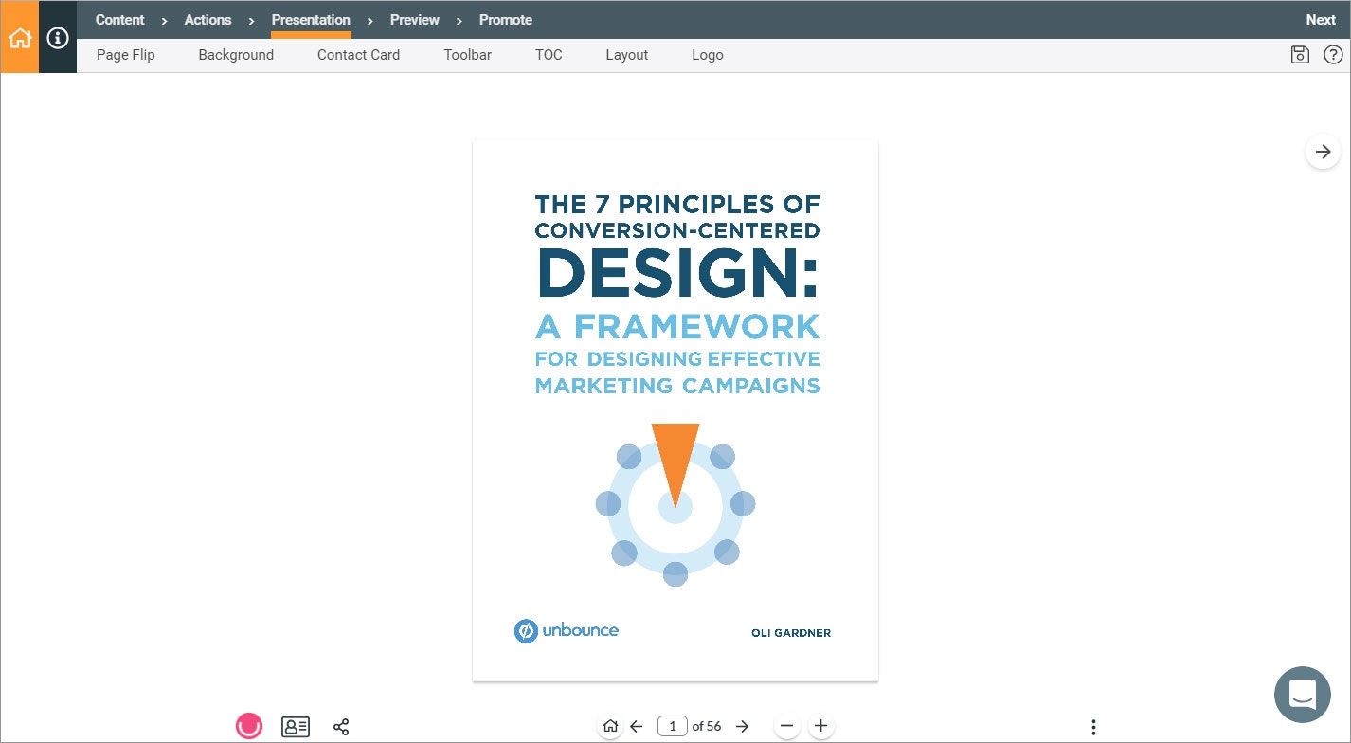Click Next to proceed
Screen dimensions: 1351x743
(x=1320, y=19)
